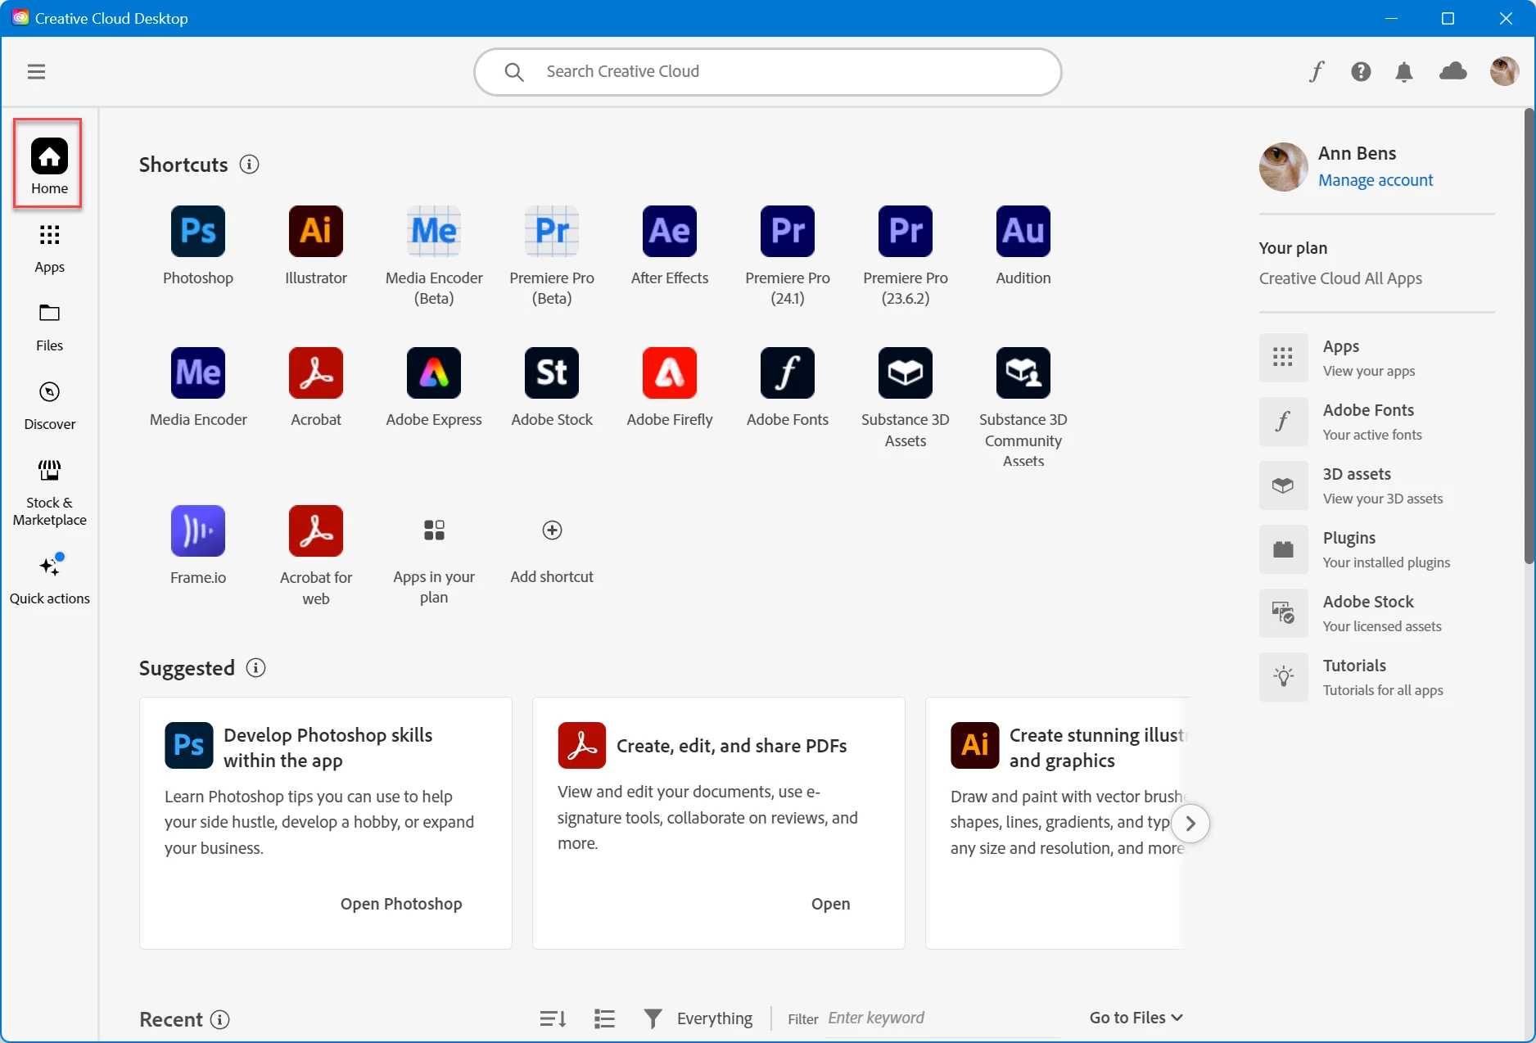Open Discover in sidebar
Viewport: 1536px width, 1043px height.
[x=49, y=406]
